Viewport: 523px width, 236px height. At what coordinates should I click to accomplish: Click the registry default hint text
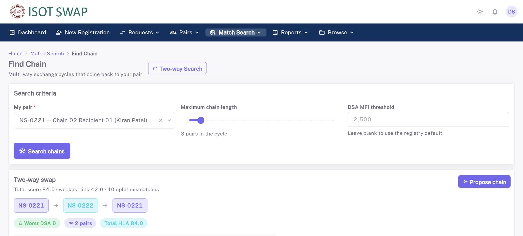[396, 133]
